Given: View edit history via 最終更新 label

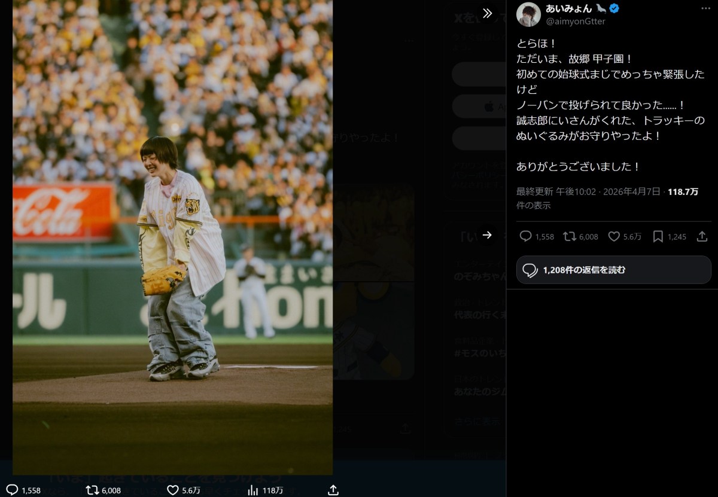Looking at the screenshot, I should point(534,192).
